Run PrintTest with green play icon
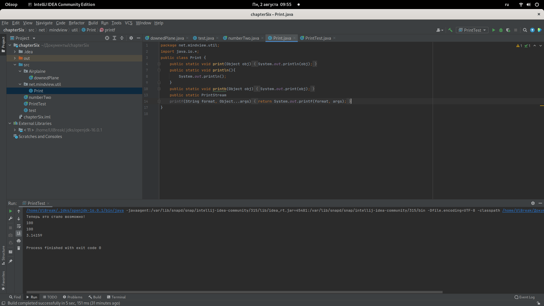The width and height of the screenshot is (544, 306). point(494,30)
